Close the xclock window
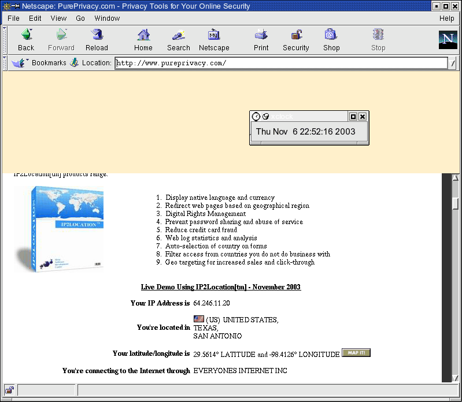 click(363, 117)
